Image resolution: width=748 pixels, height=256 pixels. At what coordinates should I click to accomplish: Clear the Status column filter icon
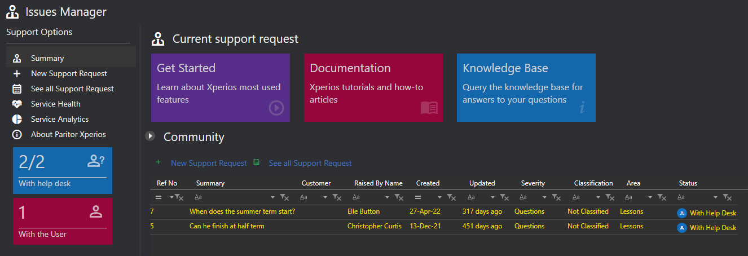728,197
